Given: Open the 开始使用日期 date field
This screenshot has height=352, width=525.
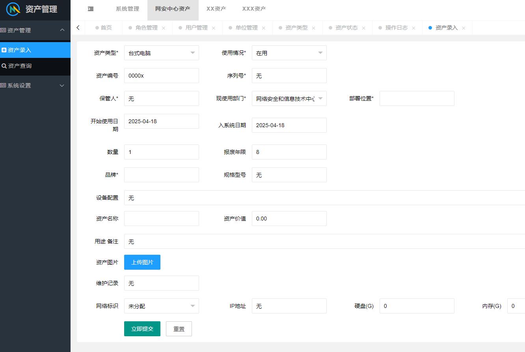Looking at the screenshot, I should coord(162,121).
